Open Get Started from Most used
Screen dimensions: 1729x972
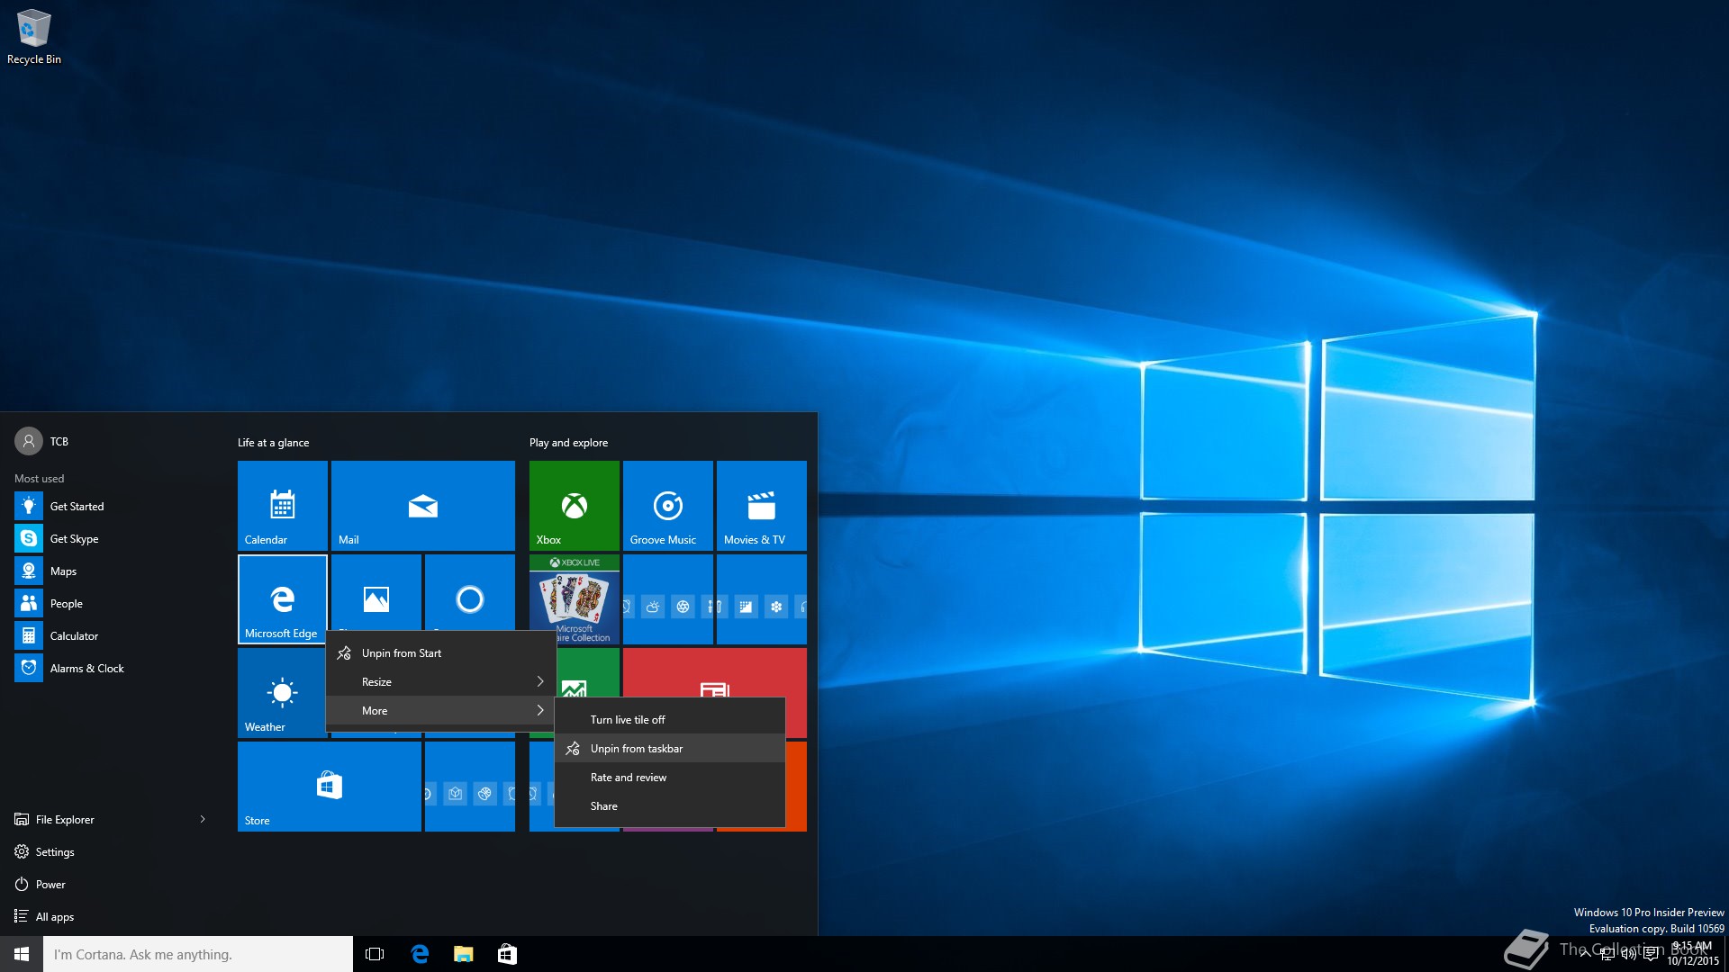112,507
